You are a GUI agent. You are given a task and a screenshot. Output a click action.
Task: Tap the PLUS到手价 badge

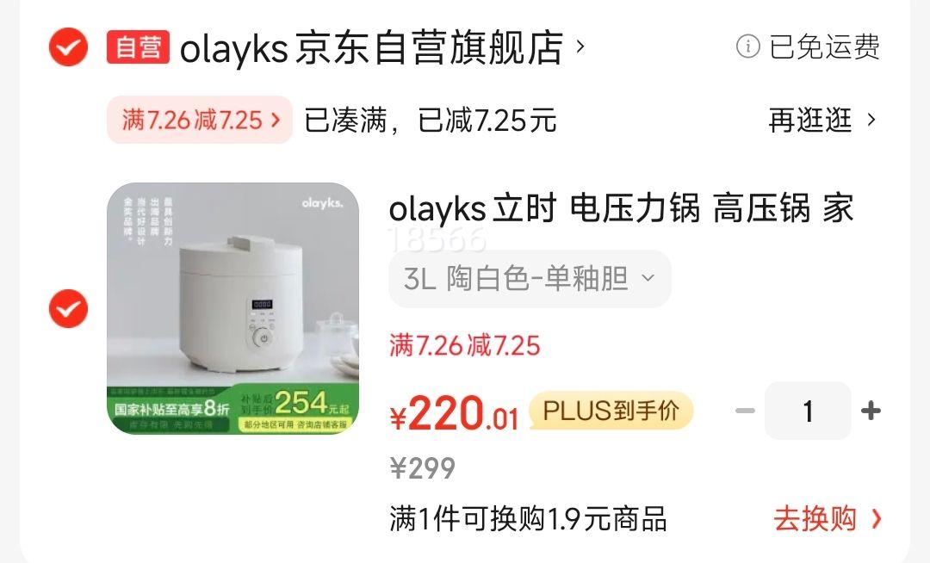(x=611, y=411)
